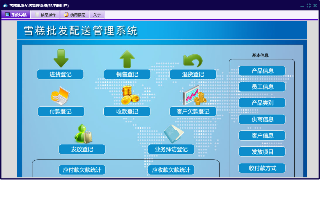Click the laptop with coins payment icon
This screenshot has width=320, height=210.
pos(60,96)
